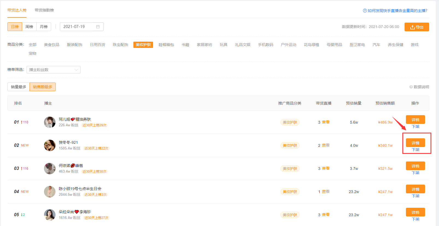The image size is (439, 226).
Task: Open avatar of 珂儿姐精油养肤
Action: pos(50,122)
